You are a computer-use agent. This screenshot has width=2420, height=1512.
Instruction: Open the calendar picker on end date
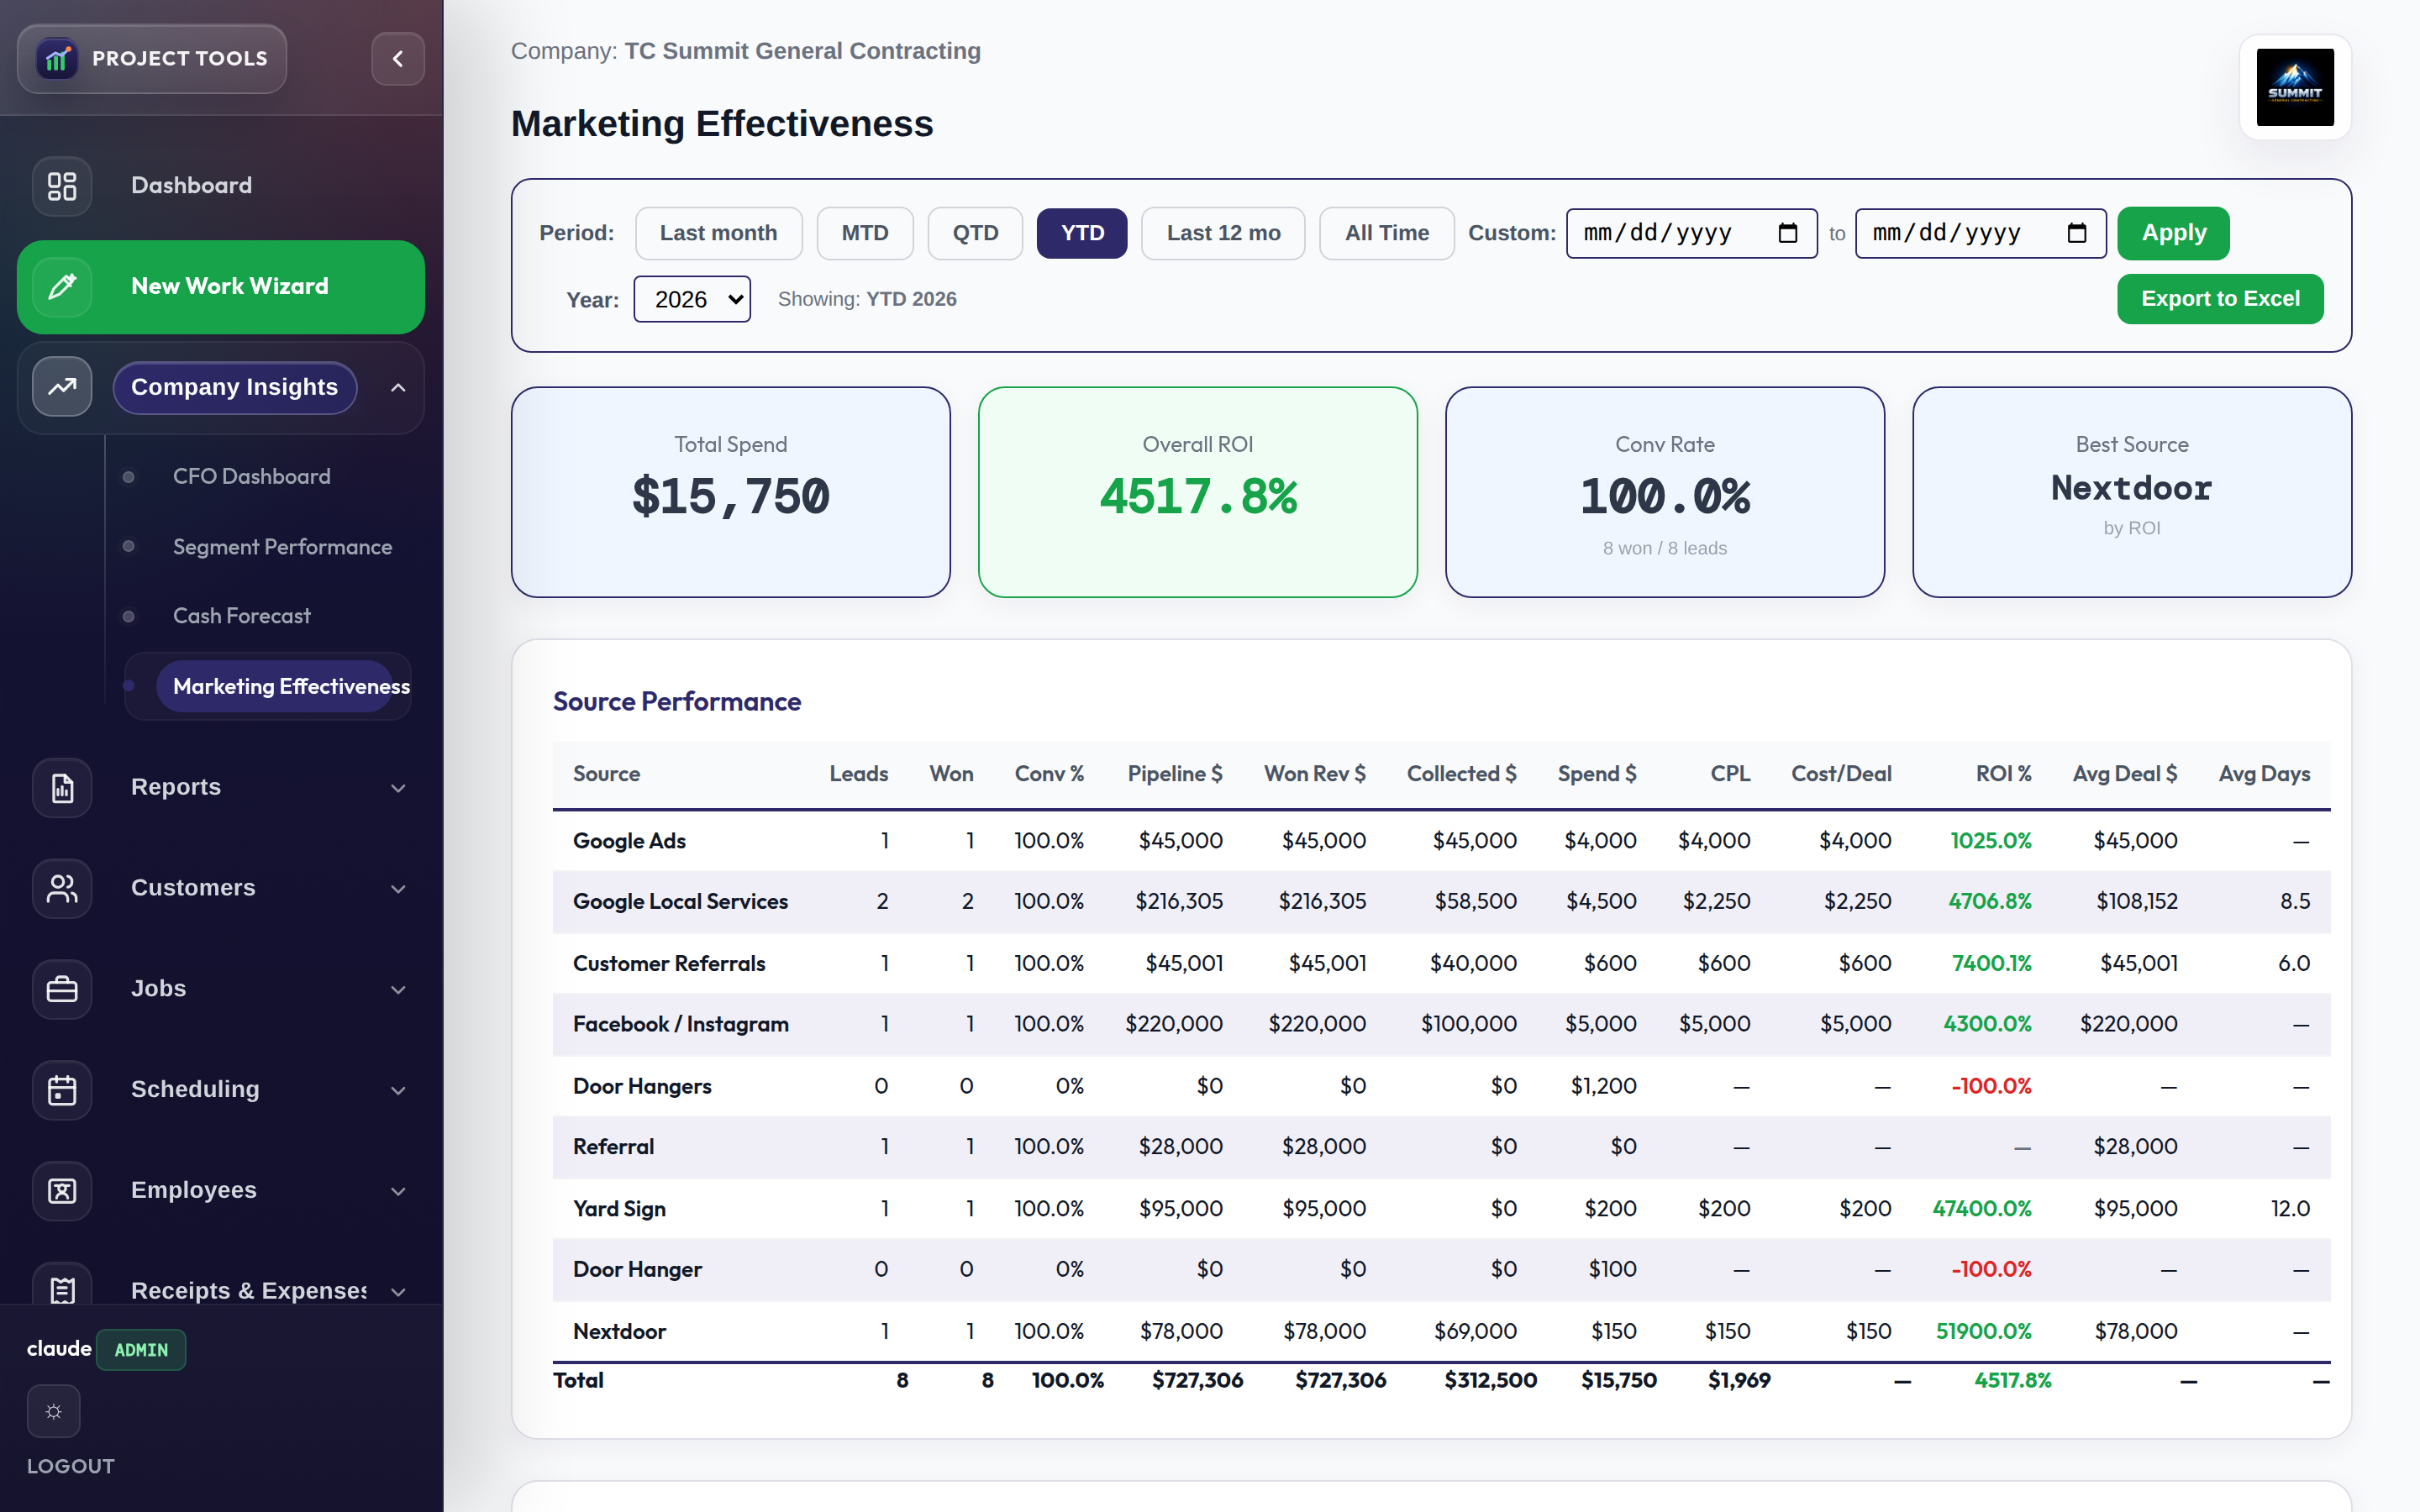[x=2077, y=233]
